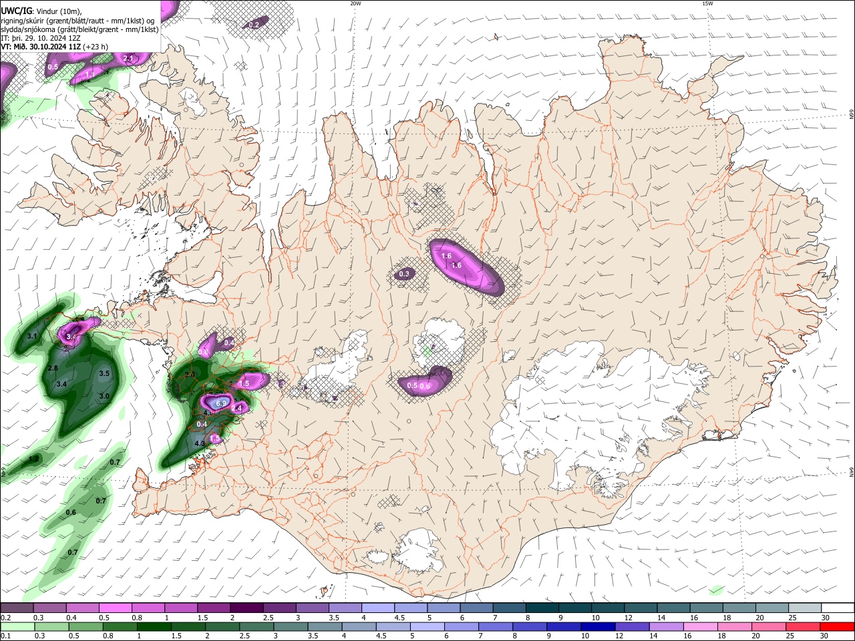
Task: Click the red-pink swatch labelled 25 in lower legend
Action: [804, 627]
